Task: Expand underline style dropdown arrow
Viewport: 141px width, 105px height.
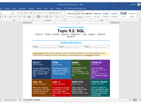Action: [7, 17]
